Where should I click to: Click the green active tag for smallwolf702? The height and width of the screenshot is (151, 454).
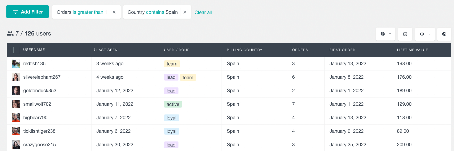point(173,104)
